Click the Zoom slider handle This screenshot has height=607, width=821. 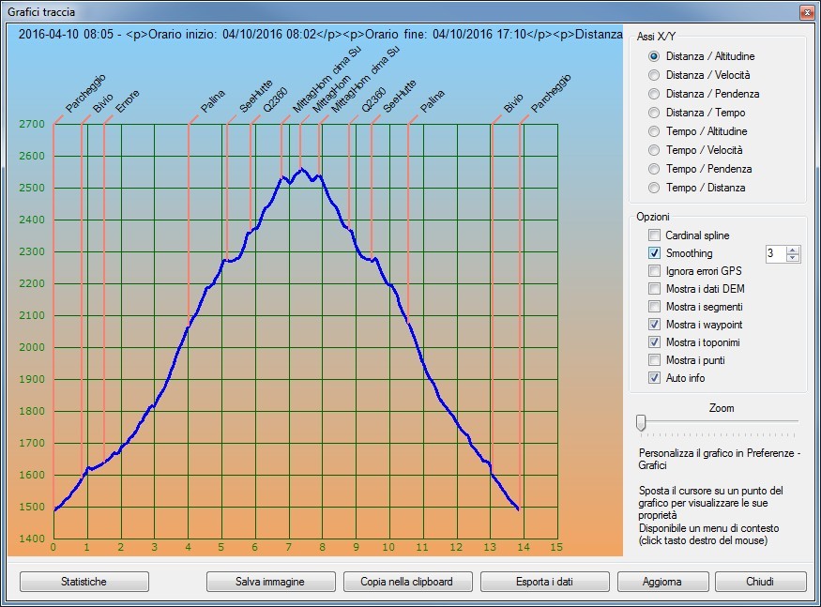click(x=641, y=423)
